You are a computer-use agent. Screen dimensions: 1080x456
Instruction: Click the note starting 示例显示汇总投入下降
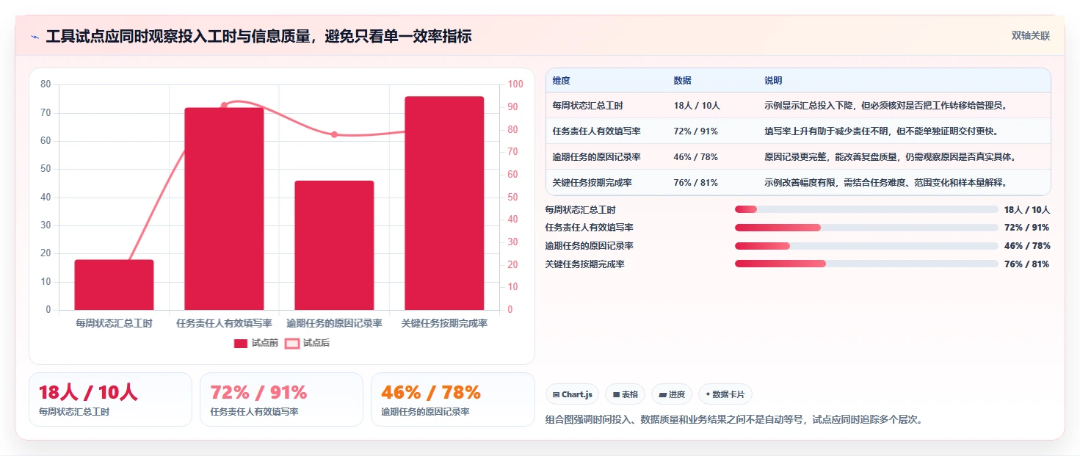(885, 106)
